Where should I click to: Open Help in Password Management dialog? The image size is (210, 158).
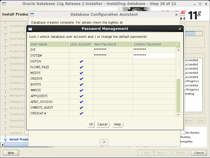[x=117, y=124]
